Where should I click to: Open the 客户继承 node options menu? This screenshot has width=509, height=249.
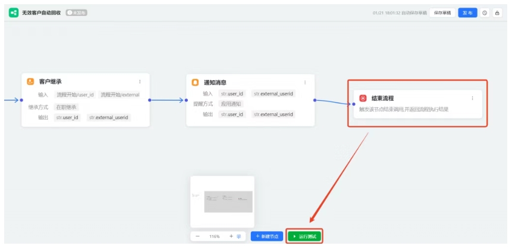pyautogui.click(x=140, y=82)
